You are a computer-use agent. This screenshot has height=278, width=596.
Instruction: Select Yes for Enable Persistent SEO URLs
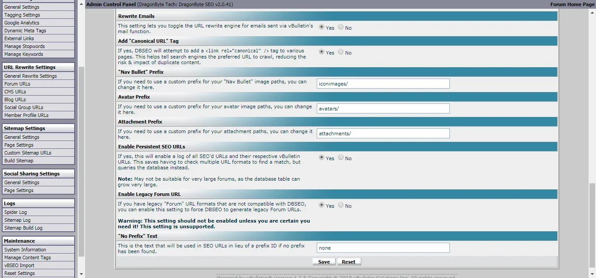(322, 157)
